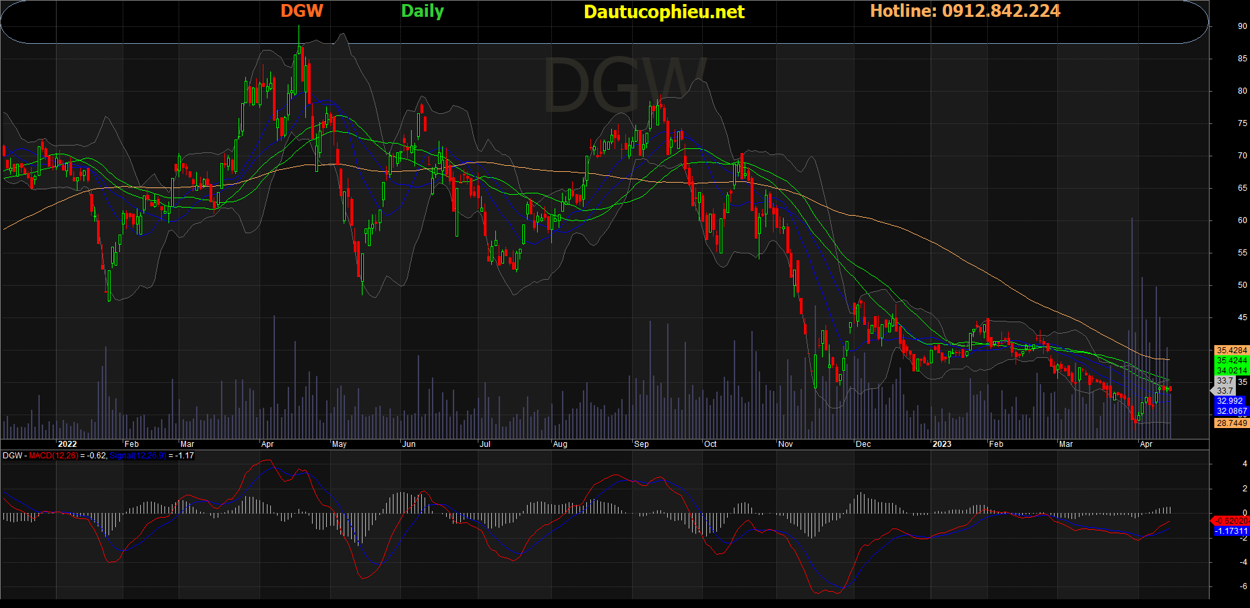Click the green Daily timeframe label

pos(423,11)
